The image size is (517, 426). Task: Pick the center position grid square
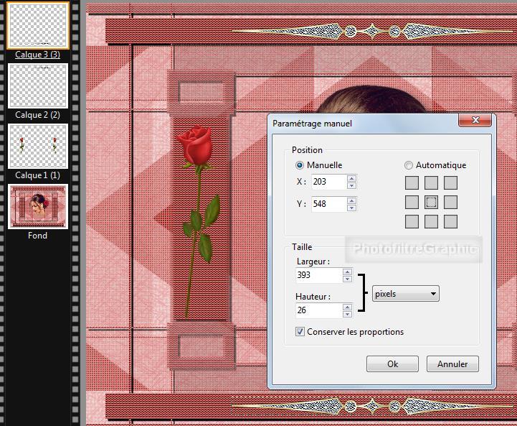(431, 203)
